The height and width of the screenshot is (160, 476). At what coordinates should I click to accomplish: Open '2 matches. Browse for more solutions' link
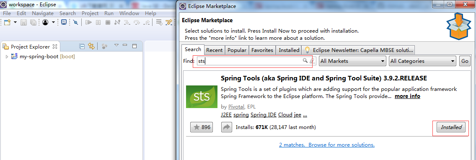tap(327, 145)
